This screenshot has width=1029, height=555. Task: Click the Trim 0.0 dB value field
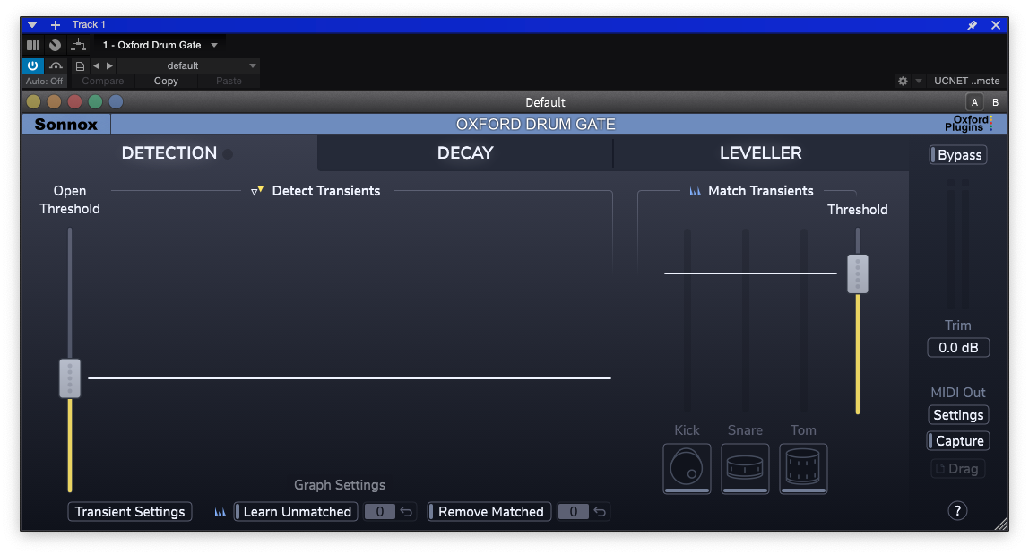click(958, 348)
